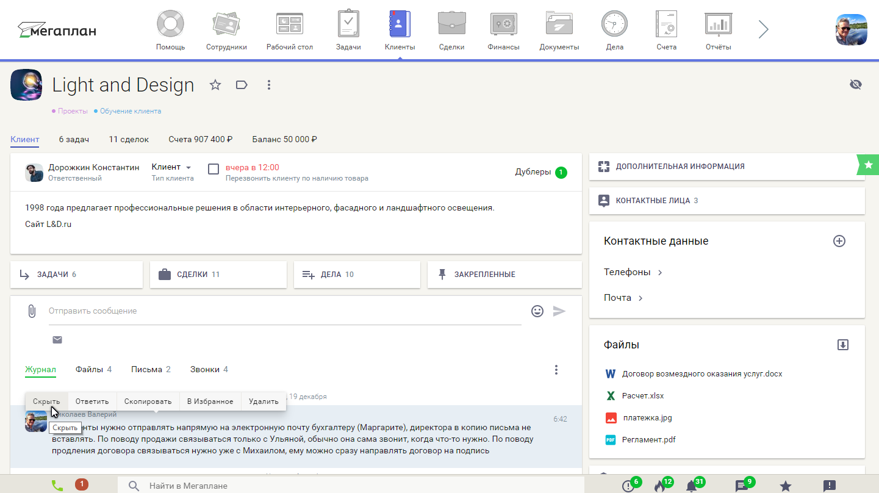
Task: Open the Сотрудники section
Action: tap(226, 31)
